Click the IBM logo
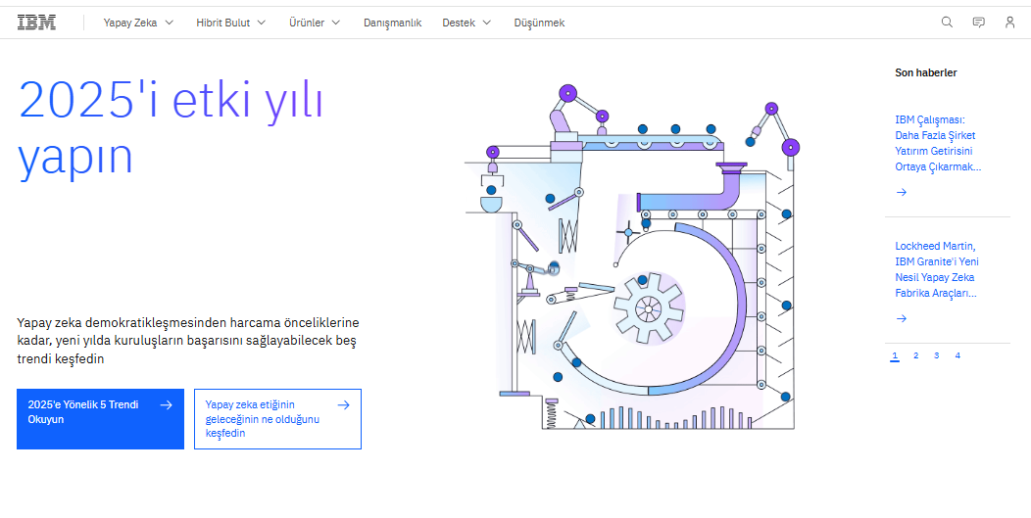This screenshot has width=1031, height=518. pyautogui.click(x=36, y=23)
